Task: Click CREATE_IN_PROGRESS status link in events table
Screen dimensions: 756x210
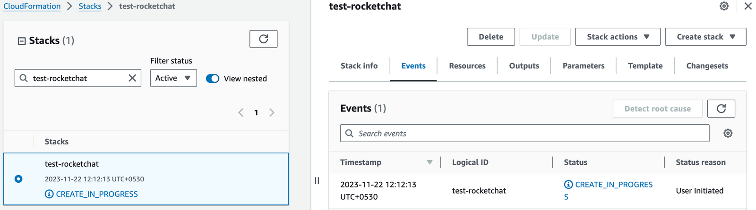Action: click(609, 191)
